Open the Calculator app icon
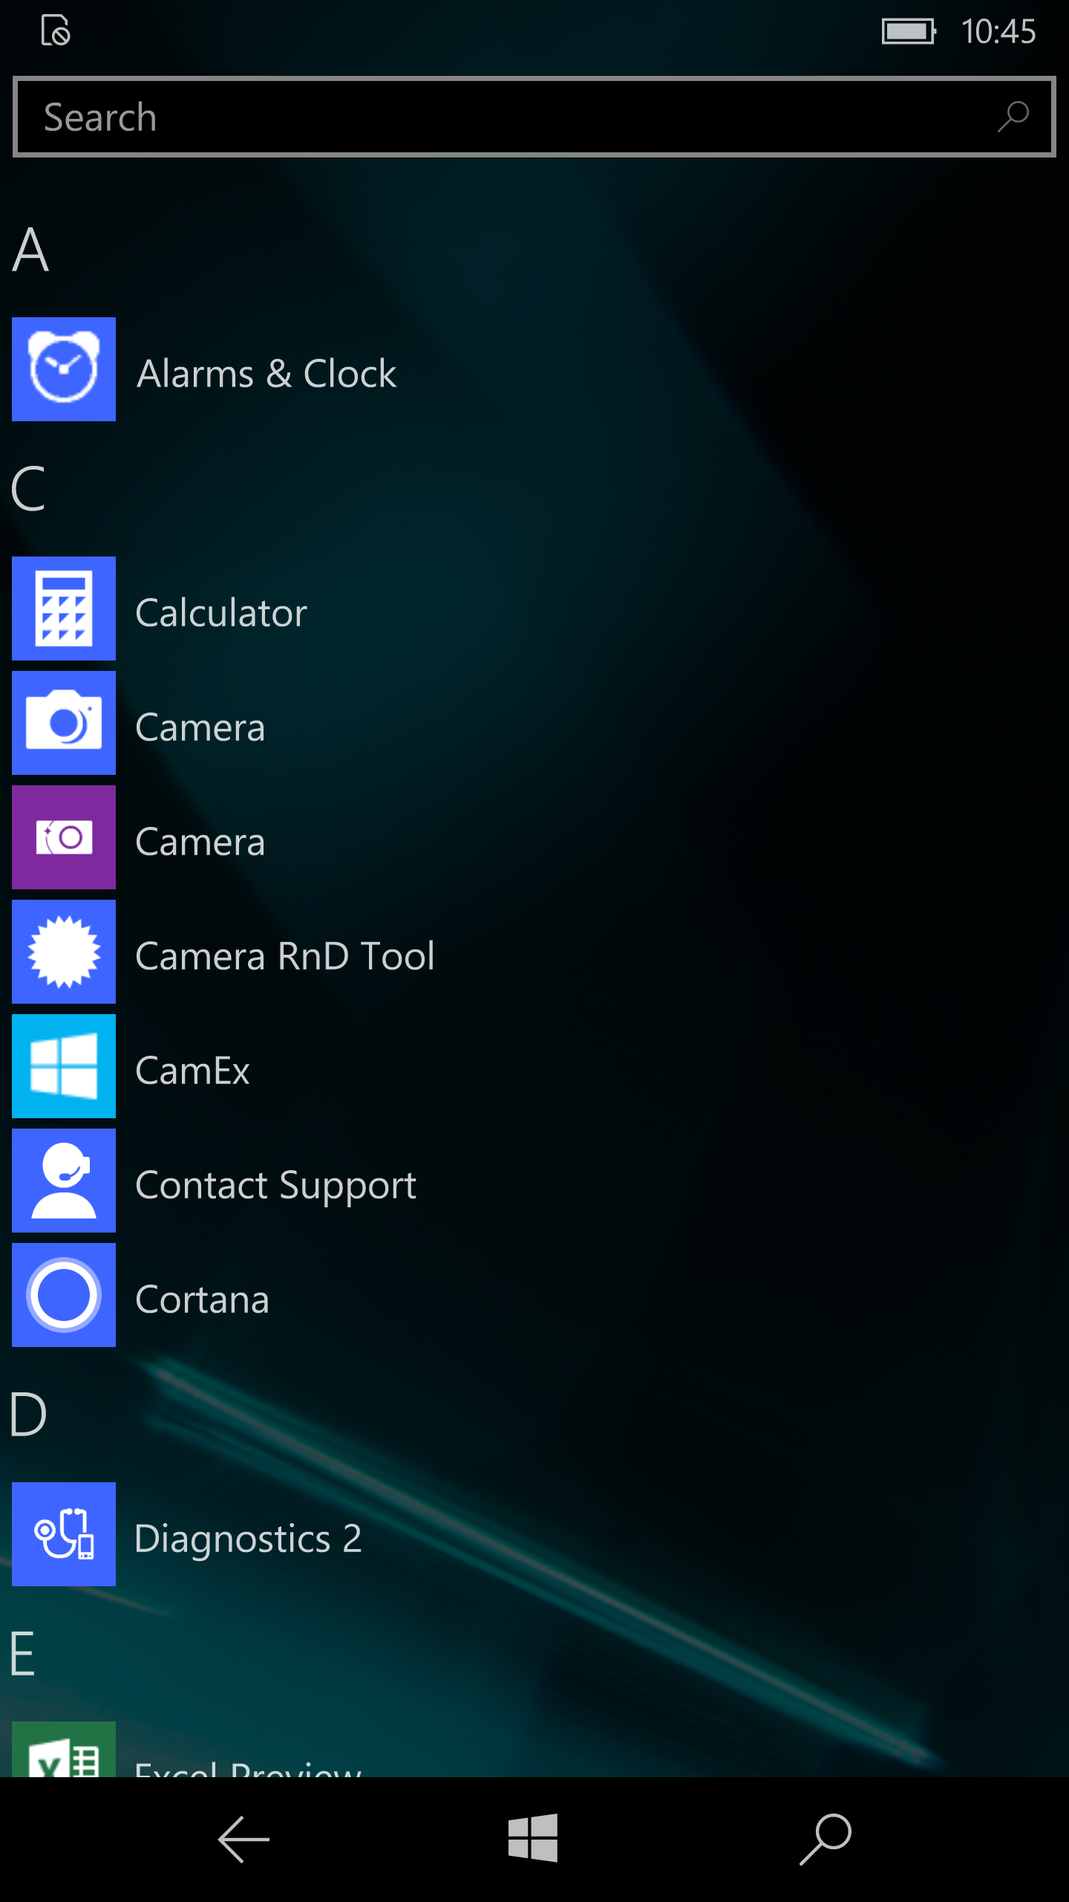This screenshot has width=1069, height=1902. tap(64, 608)
